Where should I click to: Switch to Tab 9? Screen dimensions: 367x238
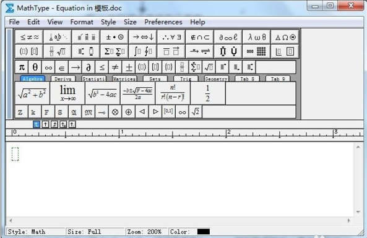click(278, 79)
